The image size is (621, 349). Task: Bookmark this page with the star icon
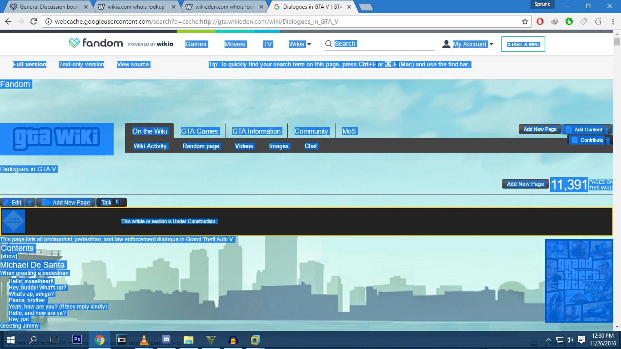525,22
